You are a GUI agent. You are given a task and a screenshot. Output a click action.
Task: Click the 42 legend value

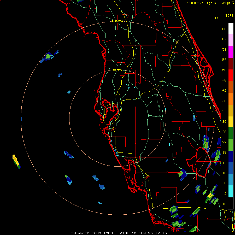click(x=224, y=91)
